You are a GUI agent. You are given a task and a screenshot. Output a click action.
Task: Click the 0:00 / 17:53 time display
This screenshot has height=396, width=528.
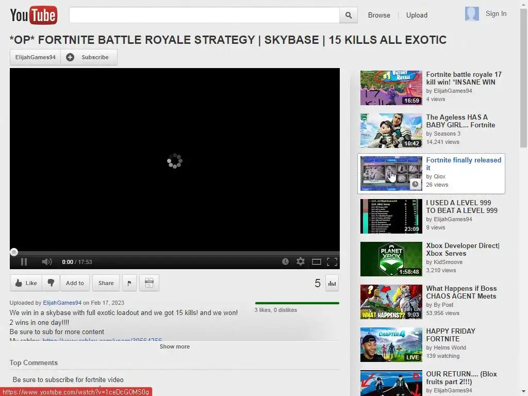[77, 262]
